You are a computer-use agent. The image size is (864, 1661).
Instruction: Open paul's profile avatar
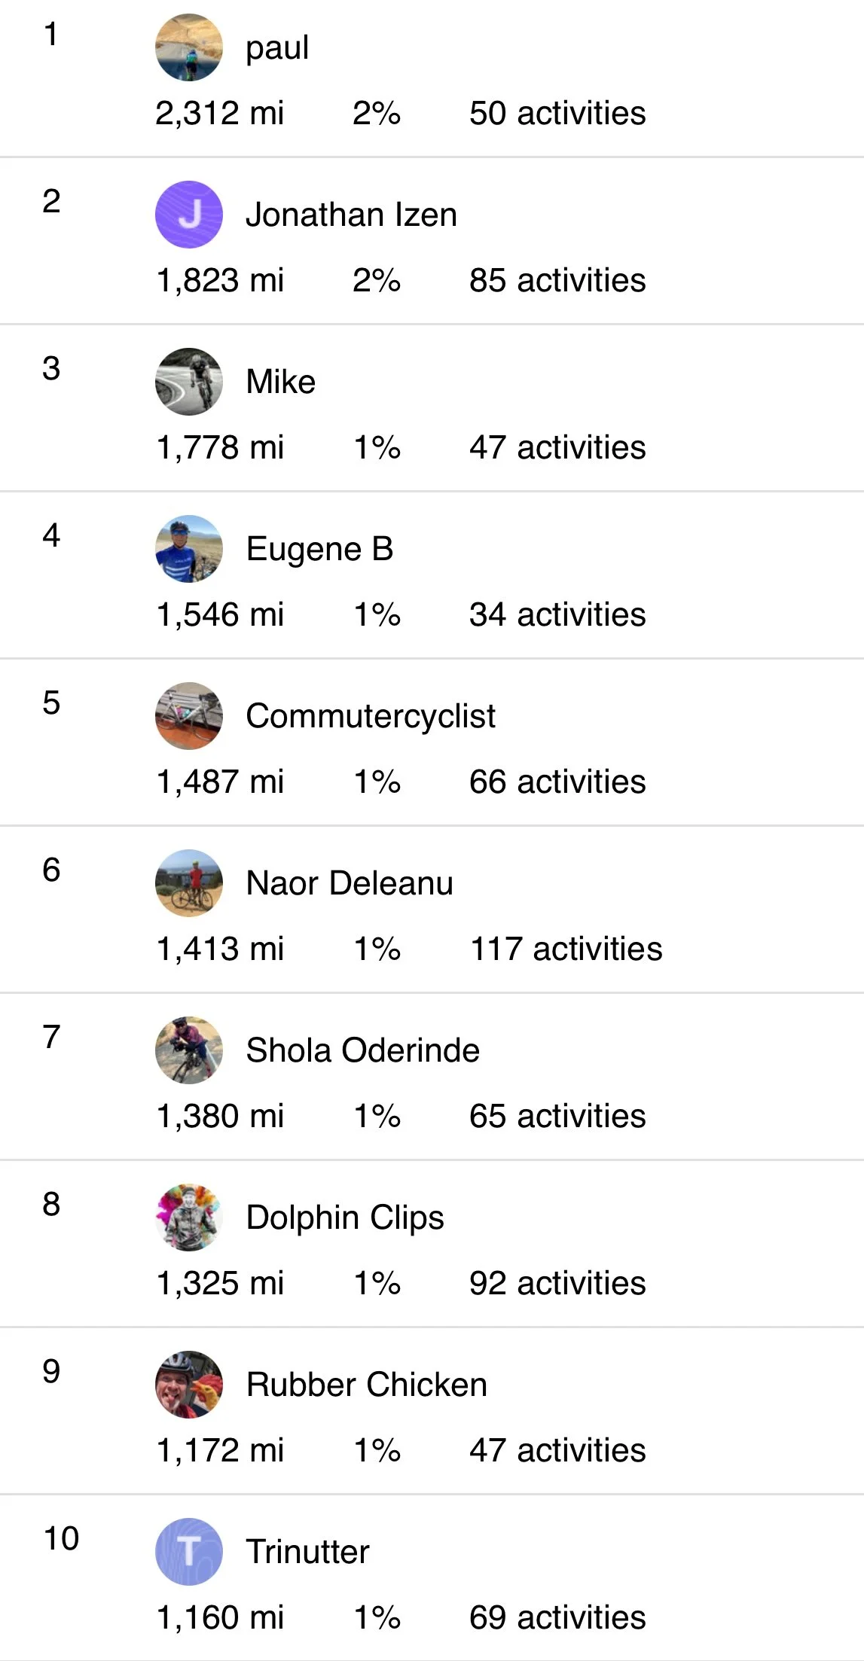[188, 47]
